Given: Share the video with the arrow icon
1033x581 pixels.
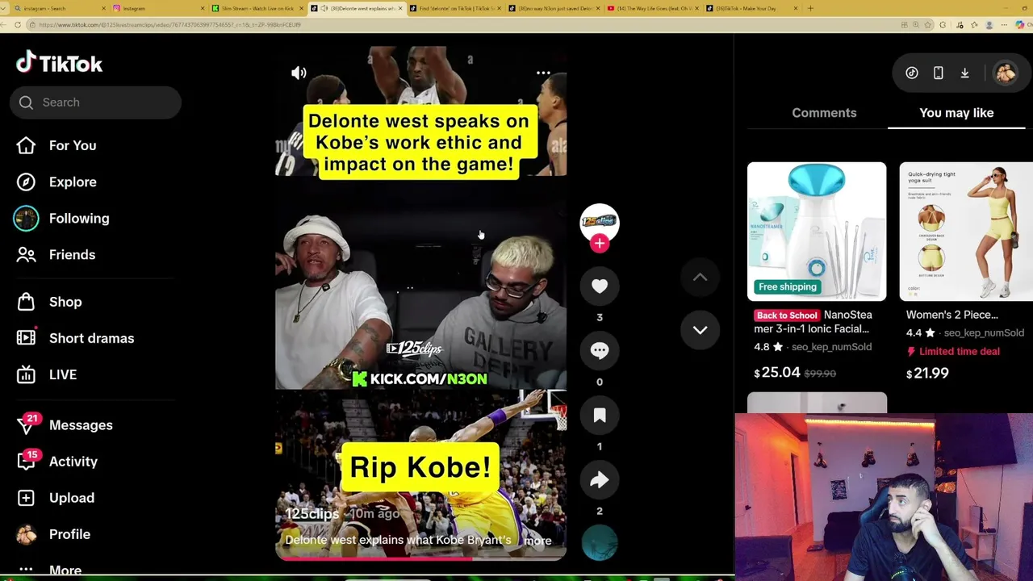Looking at the screenshot, I should 600,480.
